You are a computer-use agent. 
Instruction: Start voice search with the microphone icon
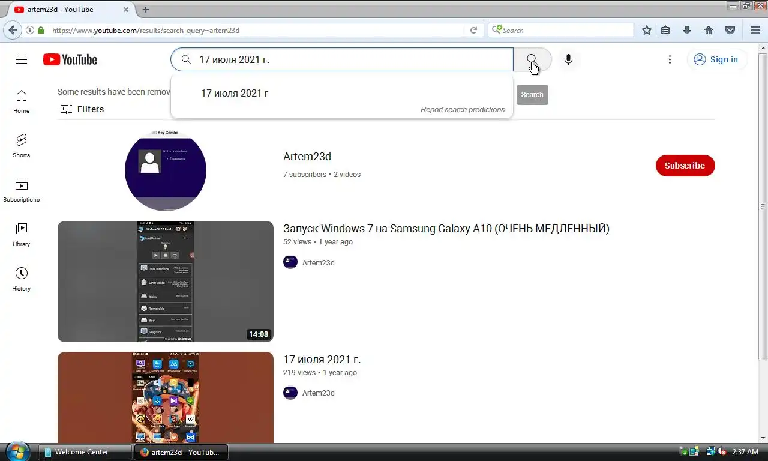568,59
